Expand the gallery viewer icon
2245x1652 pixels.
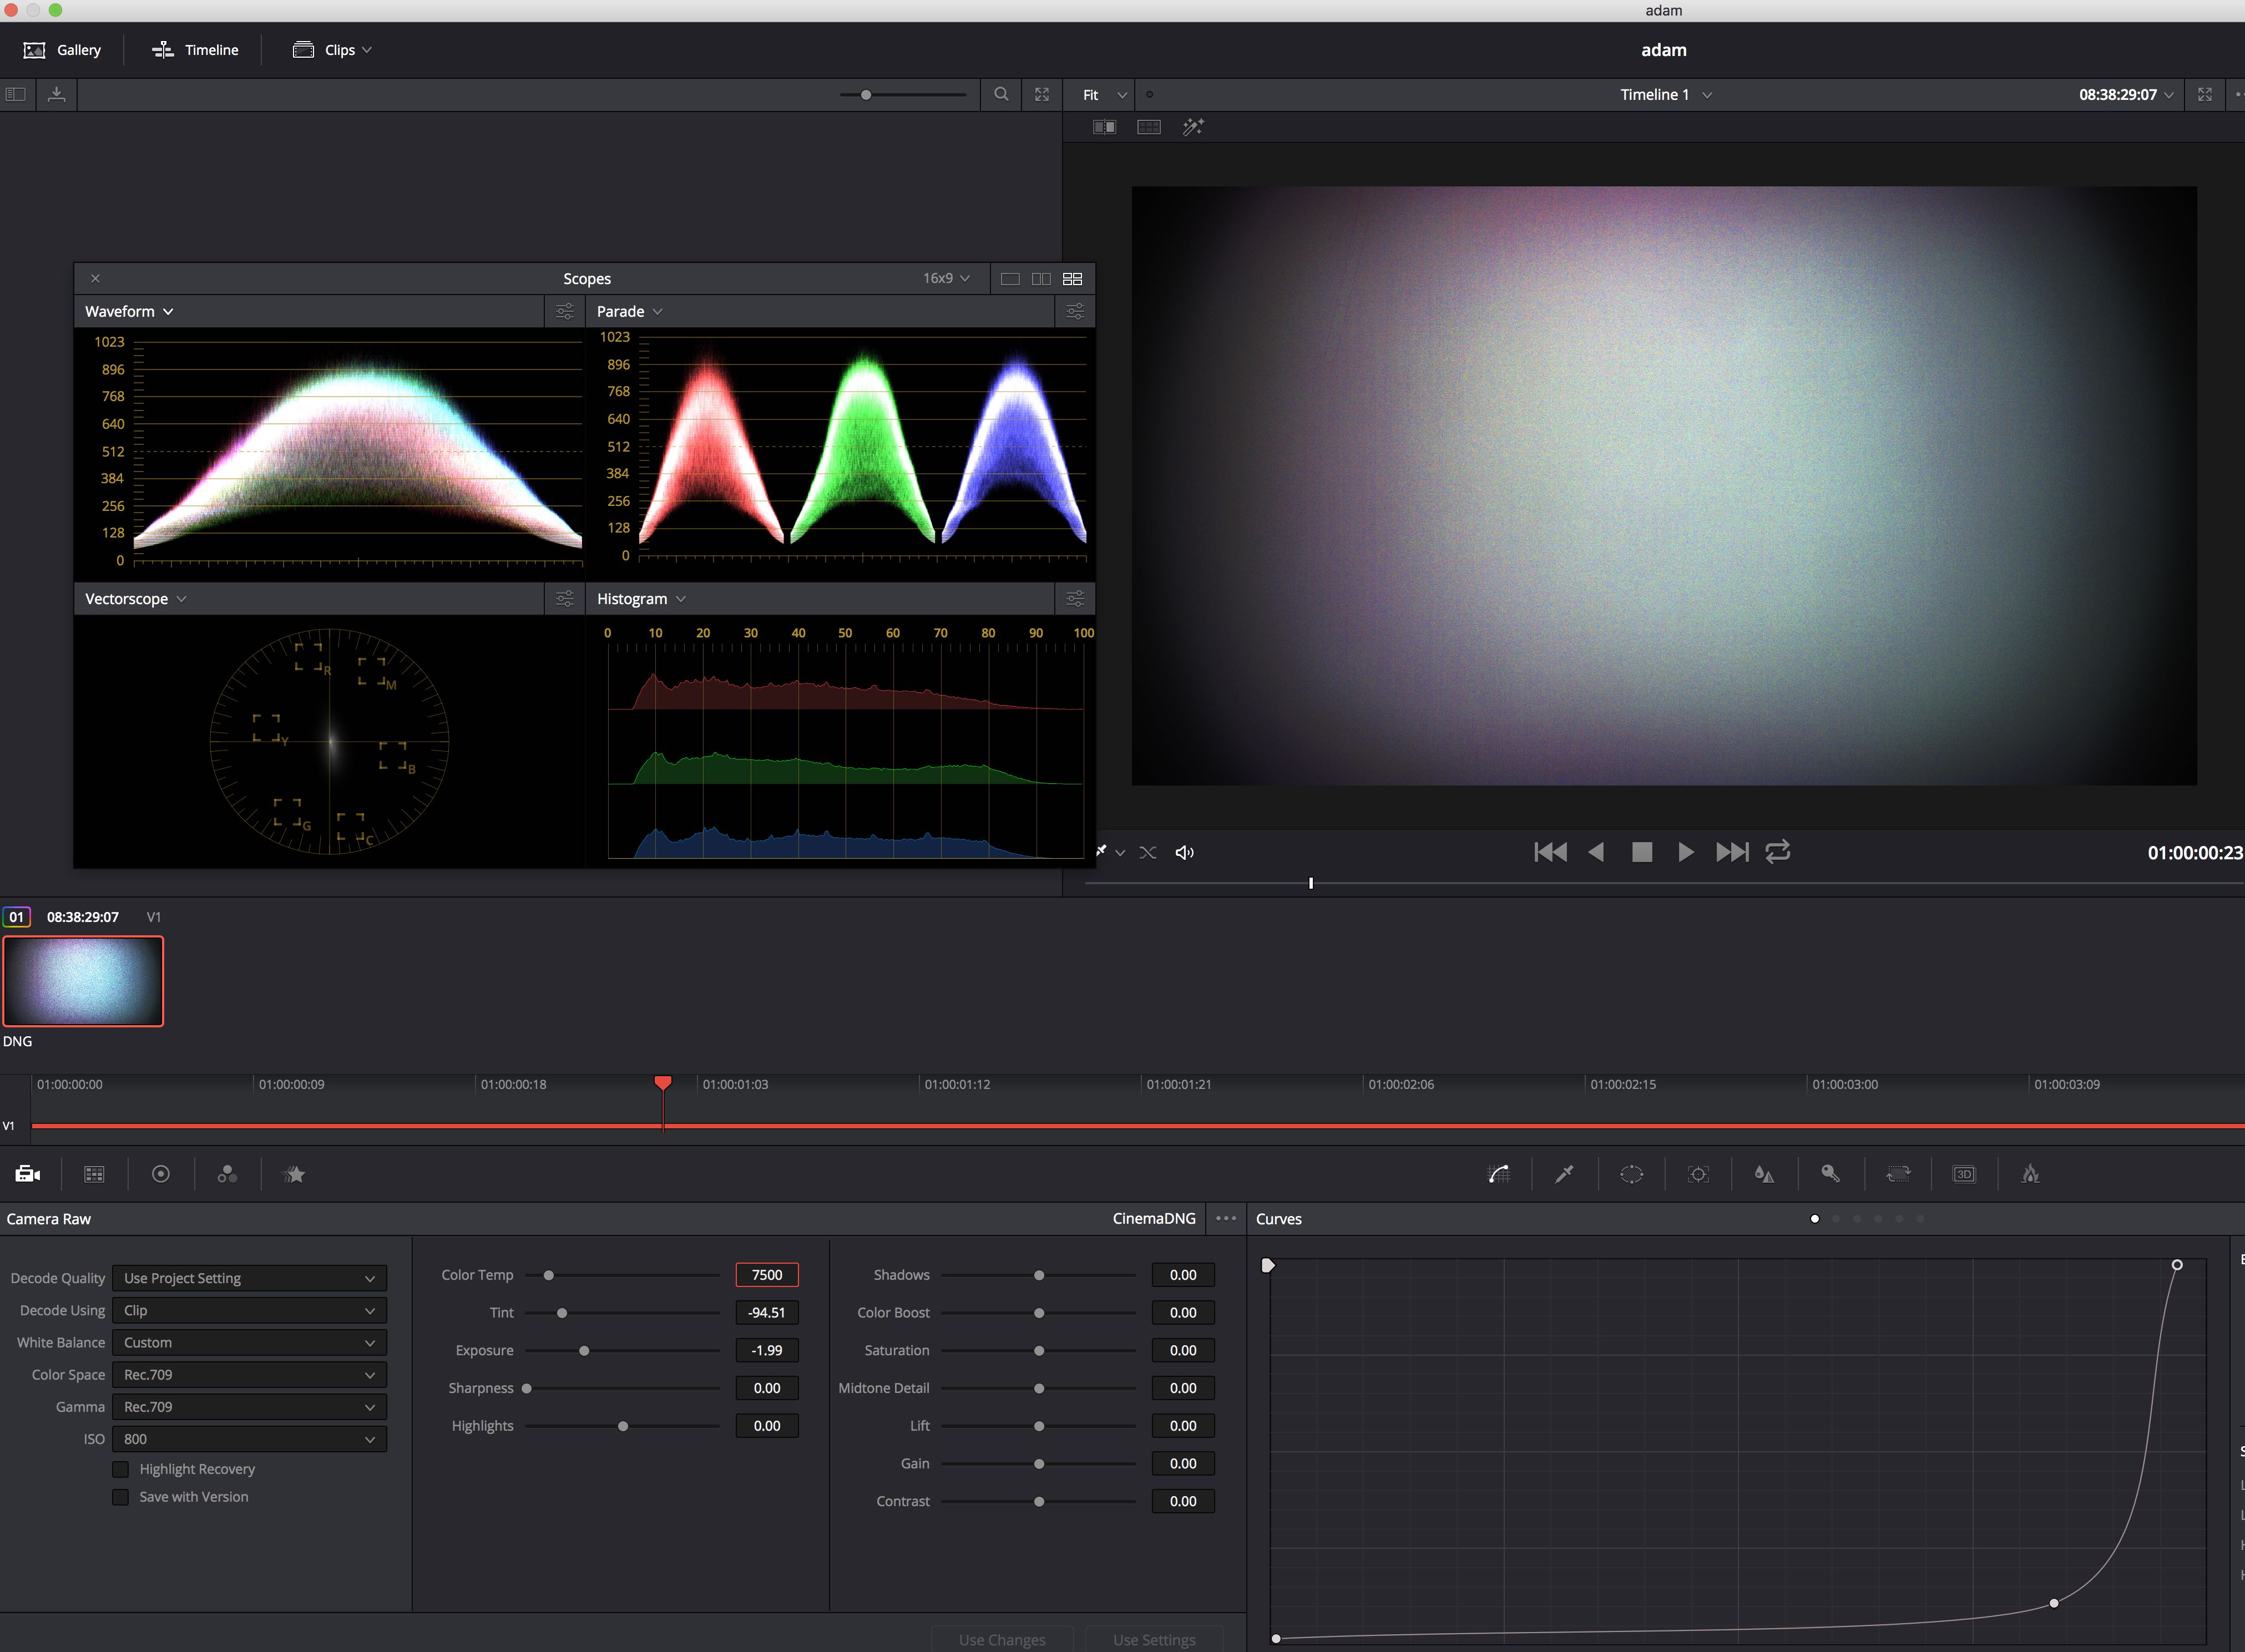(x=1042, y=94)
